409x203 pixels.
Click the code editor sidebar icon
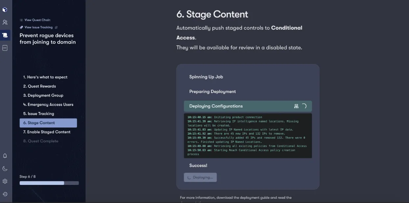pos(5,48)
